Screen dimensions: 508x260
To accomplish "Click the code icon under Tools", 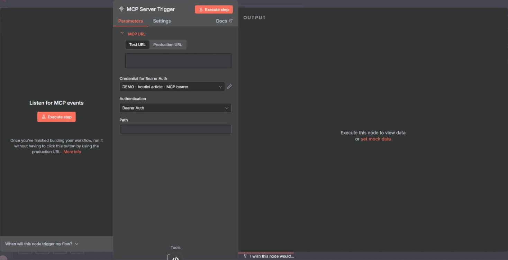I will click(x=175, y=258).
